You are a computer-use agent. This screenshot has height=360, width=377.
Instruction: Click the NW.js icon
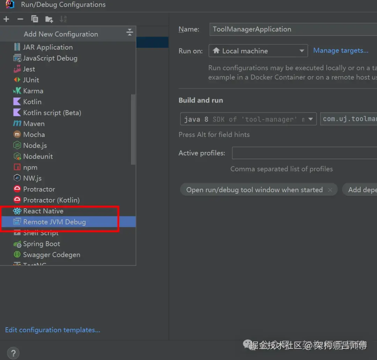(x=17, y=178)
